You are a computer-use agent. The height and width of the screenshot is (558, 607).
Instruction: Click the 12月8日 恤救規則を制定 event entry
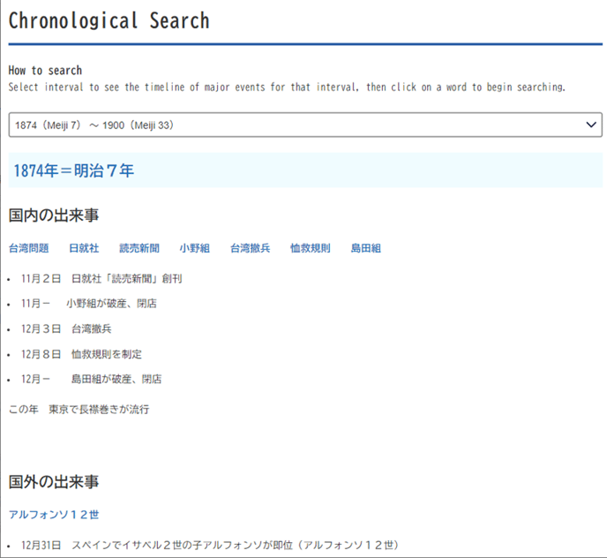81,354
